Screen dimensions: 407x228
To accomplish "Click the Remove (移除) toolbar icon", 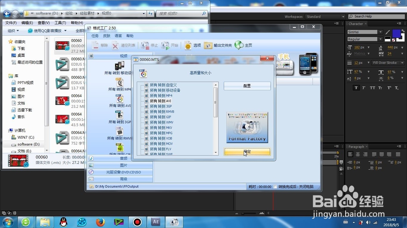I will (95, 45).
